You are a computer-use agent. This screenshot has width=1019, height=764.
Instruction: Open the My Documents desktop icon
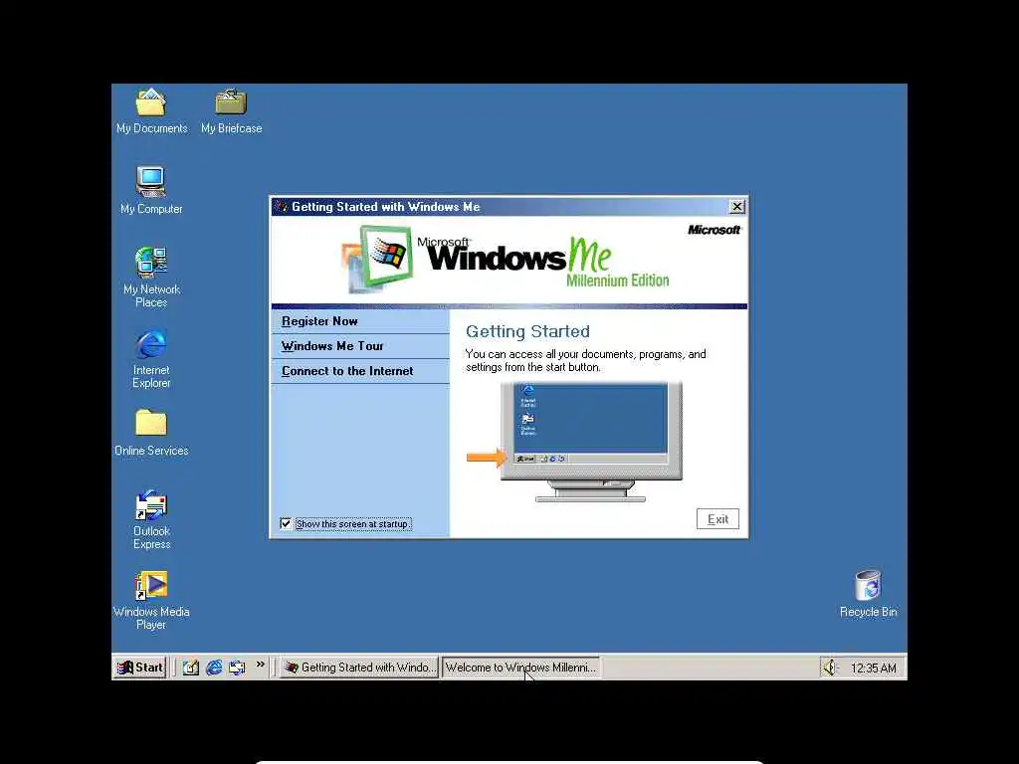pos(151,110)
